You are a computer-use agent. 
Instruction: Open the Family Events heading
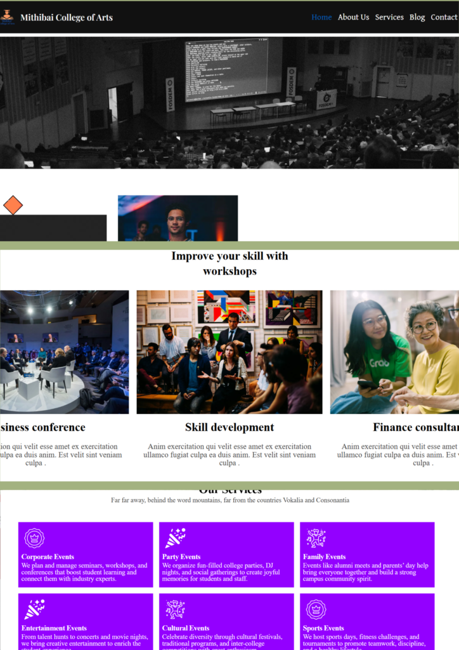coord(324,557)
